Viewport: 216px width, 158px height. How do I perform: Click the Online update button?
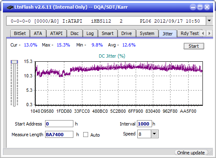pyautogui.click(x=191, y=153)
